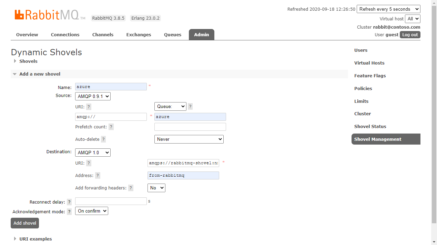Screen dimensions: 437x245
Task: Open help for the source URI field
Action: [89, 107]
